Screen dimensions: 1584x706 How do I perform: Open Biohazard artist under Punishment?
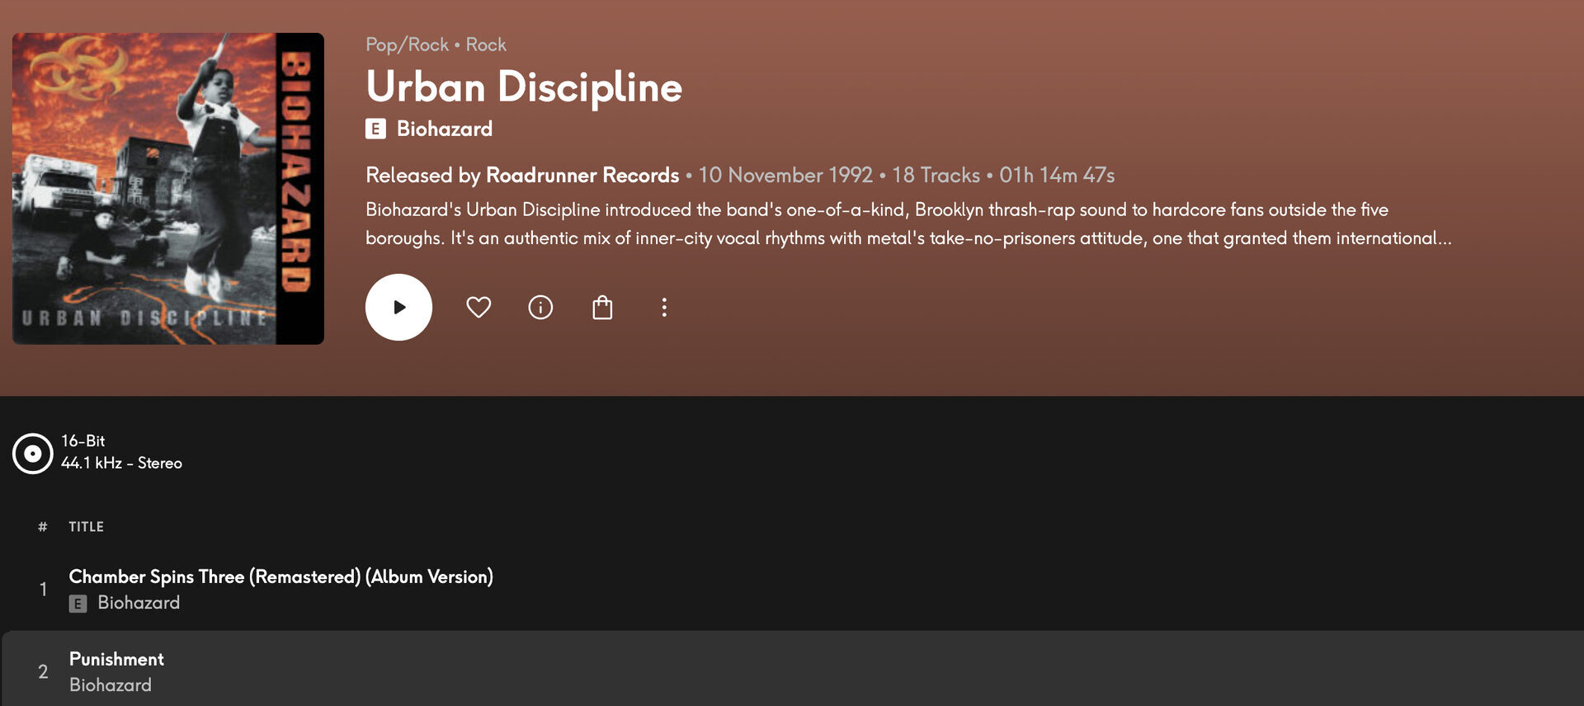click(x=111, y=685)
